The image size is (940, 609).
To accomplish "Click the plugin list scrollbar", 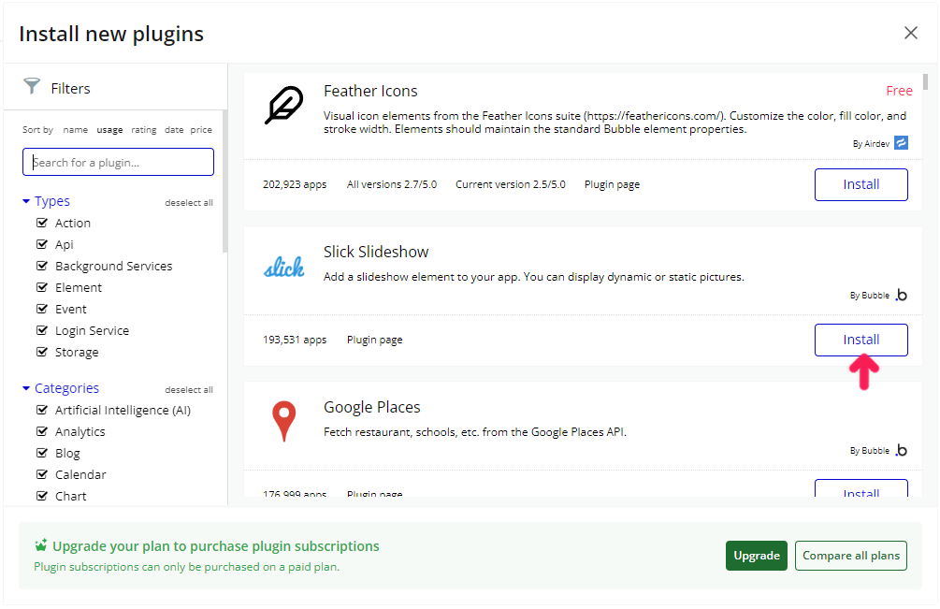I will point(926,81).
